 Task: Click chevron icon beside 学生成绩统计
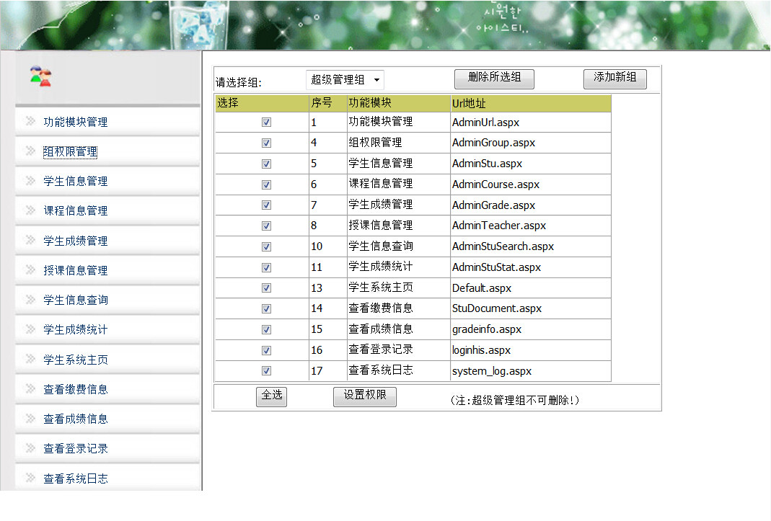tap(30, 329)
